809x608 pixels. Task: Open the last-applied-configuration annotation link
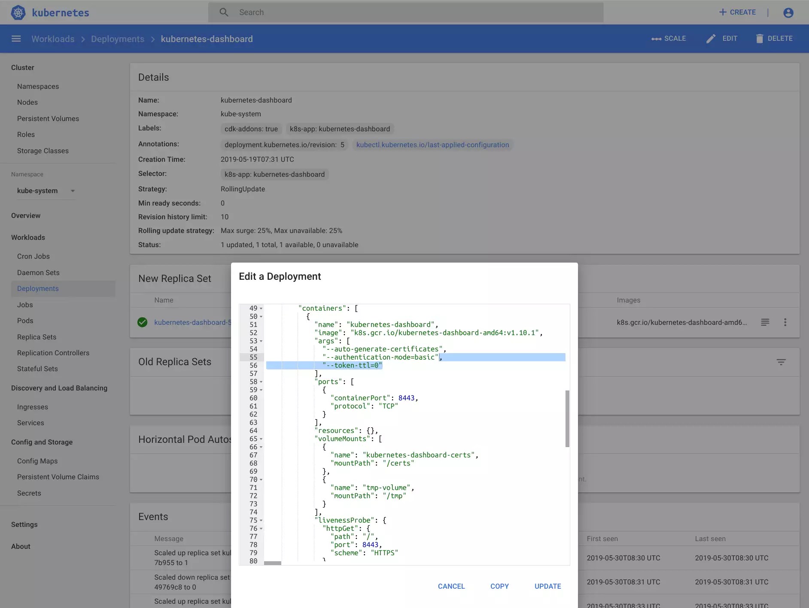[432, 145]
